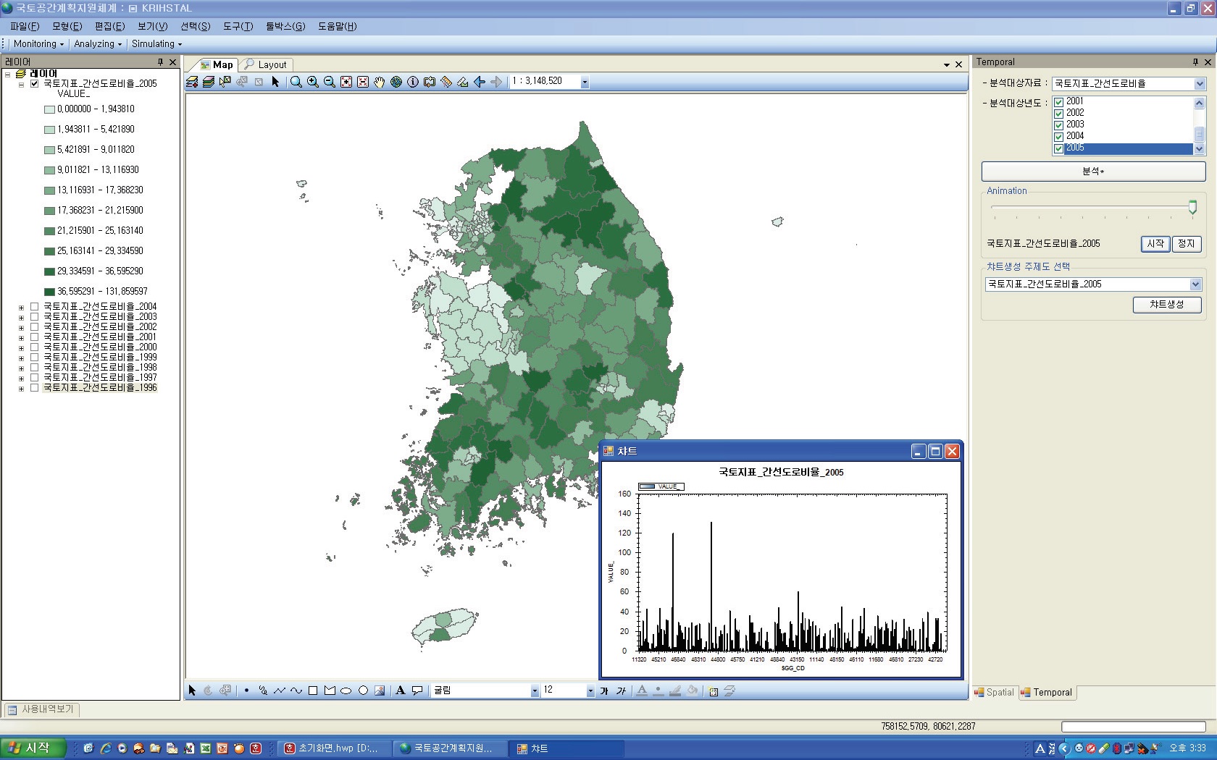Click the stacked layers icon in map toolbar
This screenshot has width=1217, height=760.
coord(209,82)
